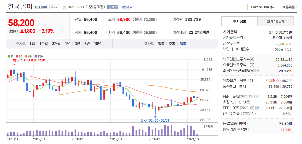Open help icon next to PBR BPS(2020.12)
This screenshot has width=302, height=144.
257,108
